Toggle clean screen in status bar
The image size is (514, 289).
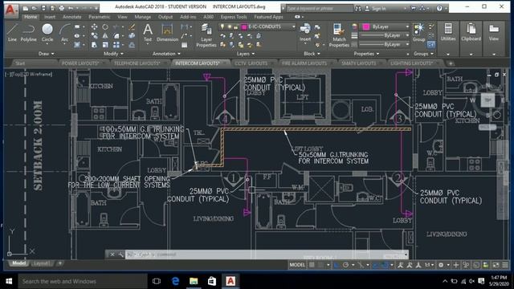tap(496, 265)
